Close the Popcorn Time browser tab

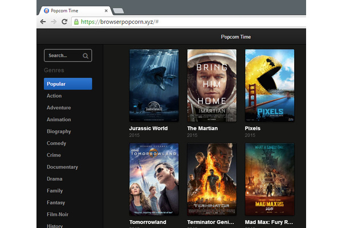(106, 11)
